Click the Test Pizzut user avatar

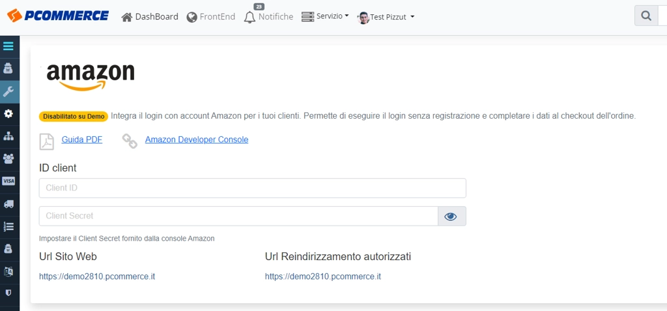[x=363, y=18]
